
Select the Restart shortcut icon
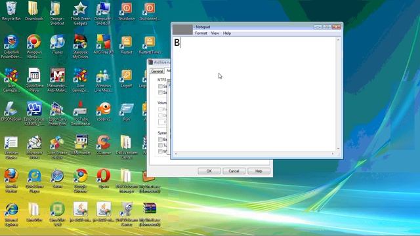[x=126, y=45]
